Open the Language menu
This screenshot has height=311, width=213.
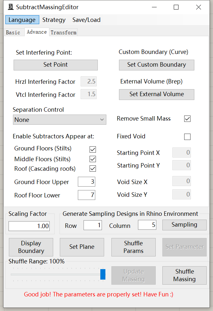(x=22, y=20)
